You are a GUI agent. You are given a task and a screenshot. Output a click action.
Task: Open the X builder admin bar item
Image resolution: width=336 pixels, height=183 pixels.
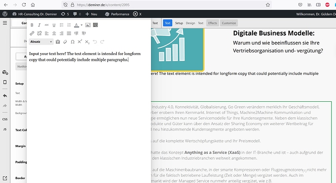(x=137, y=14)
